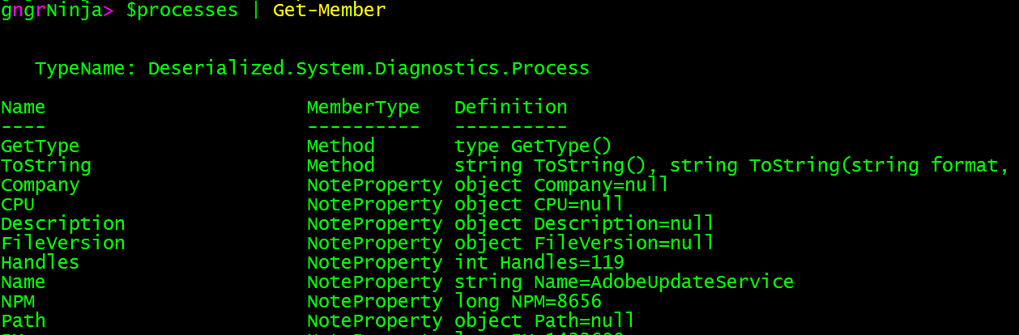Click the ToString member name

pos(45,165)
